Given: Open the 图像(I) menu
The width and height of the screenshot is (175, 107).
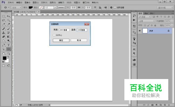Looking at the screenshot, I should click(27, 2).
